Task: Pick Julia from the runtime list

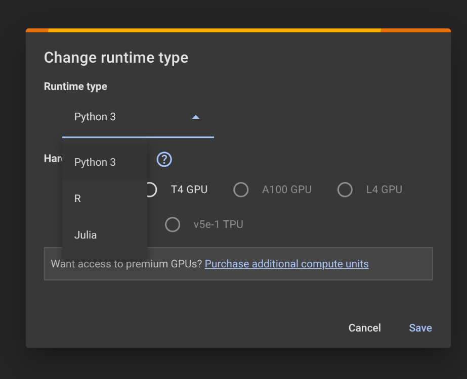Action: 86,235
